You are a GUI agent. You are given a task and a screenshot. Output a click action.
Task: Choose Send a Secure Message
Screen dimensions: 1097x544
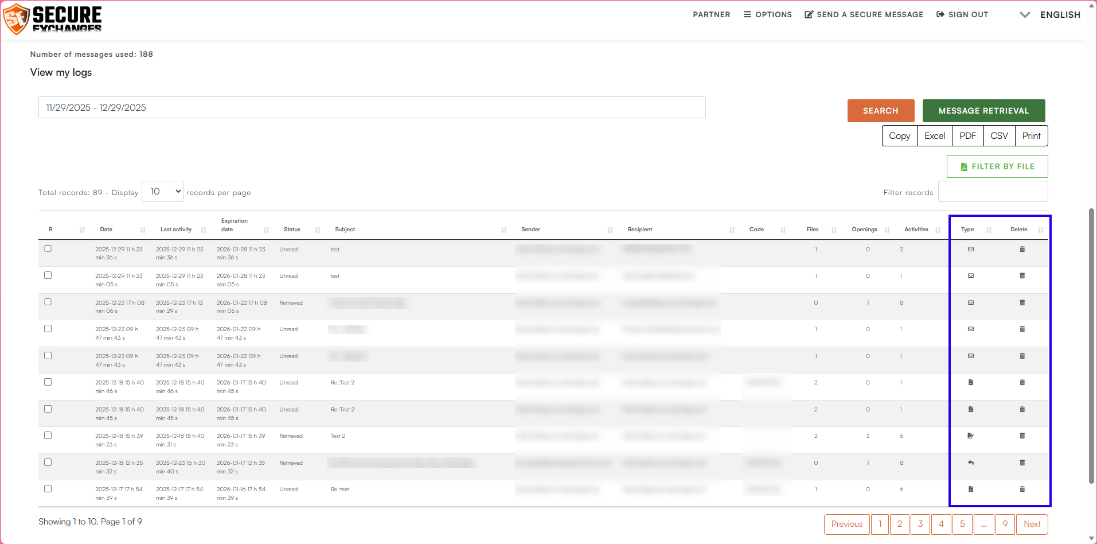(864, 15)
